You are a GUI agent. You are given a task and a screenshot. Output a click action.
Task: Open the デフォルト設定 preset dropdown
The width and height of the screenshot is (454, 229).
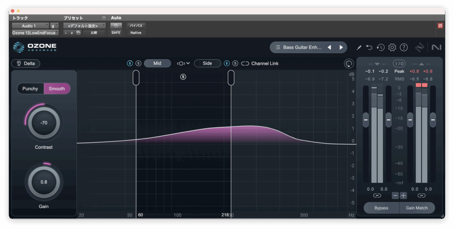click(x=84, y=26)
